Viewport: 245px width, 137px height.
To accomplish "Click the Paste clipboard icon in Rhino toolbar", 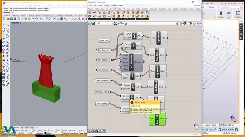I will [29, 19].
